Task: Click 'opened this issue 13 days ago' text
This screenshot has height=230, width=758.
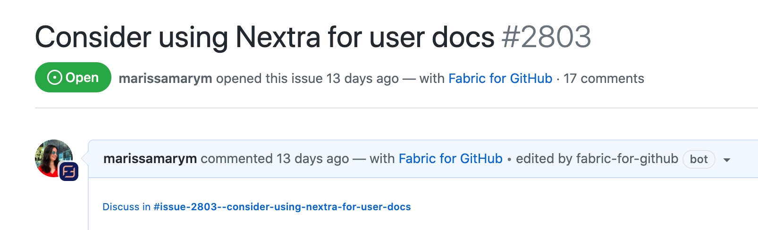Action: [x=307, y=78]
